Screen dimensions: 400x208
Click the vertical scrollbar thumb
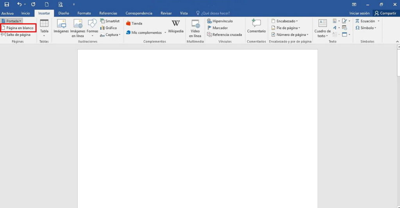398,62
